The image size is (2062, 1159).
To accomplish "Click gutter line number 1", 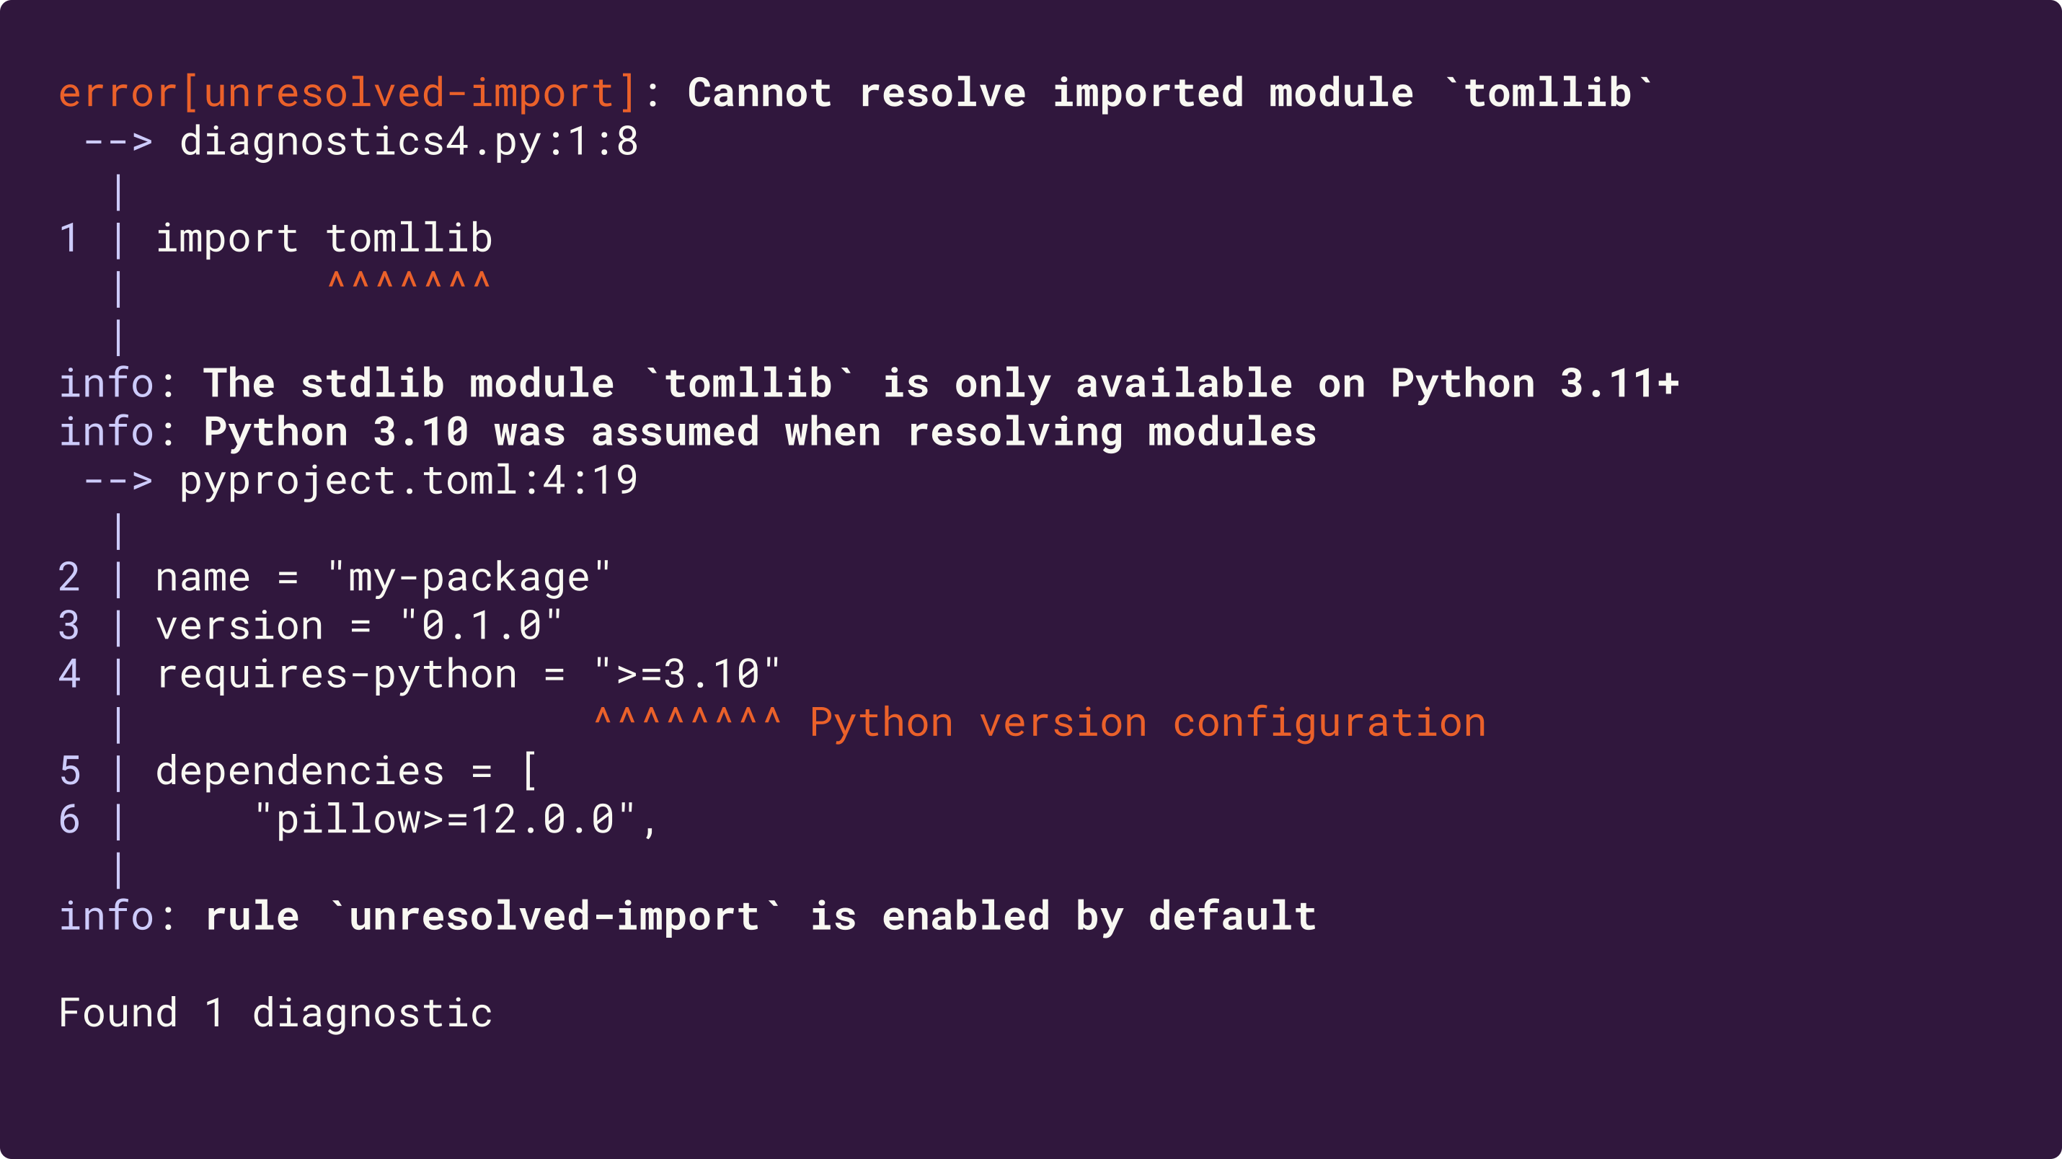I will [x=70, y=239].
